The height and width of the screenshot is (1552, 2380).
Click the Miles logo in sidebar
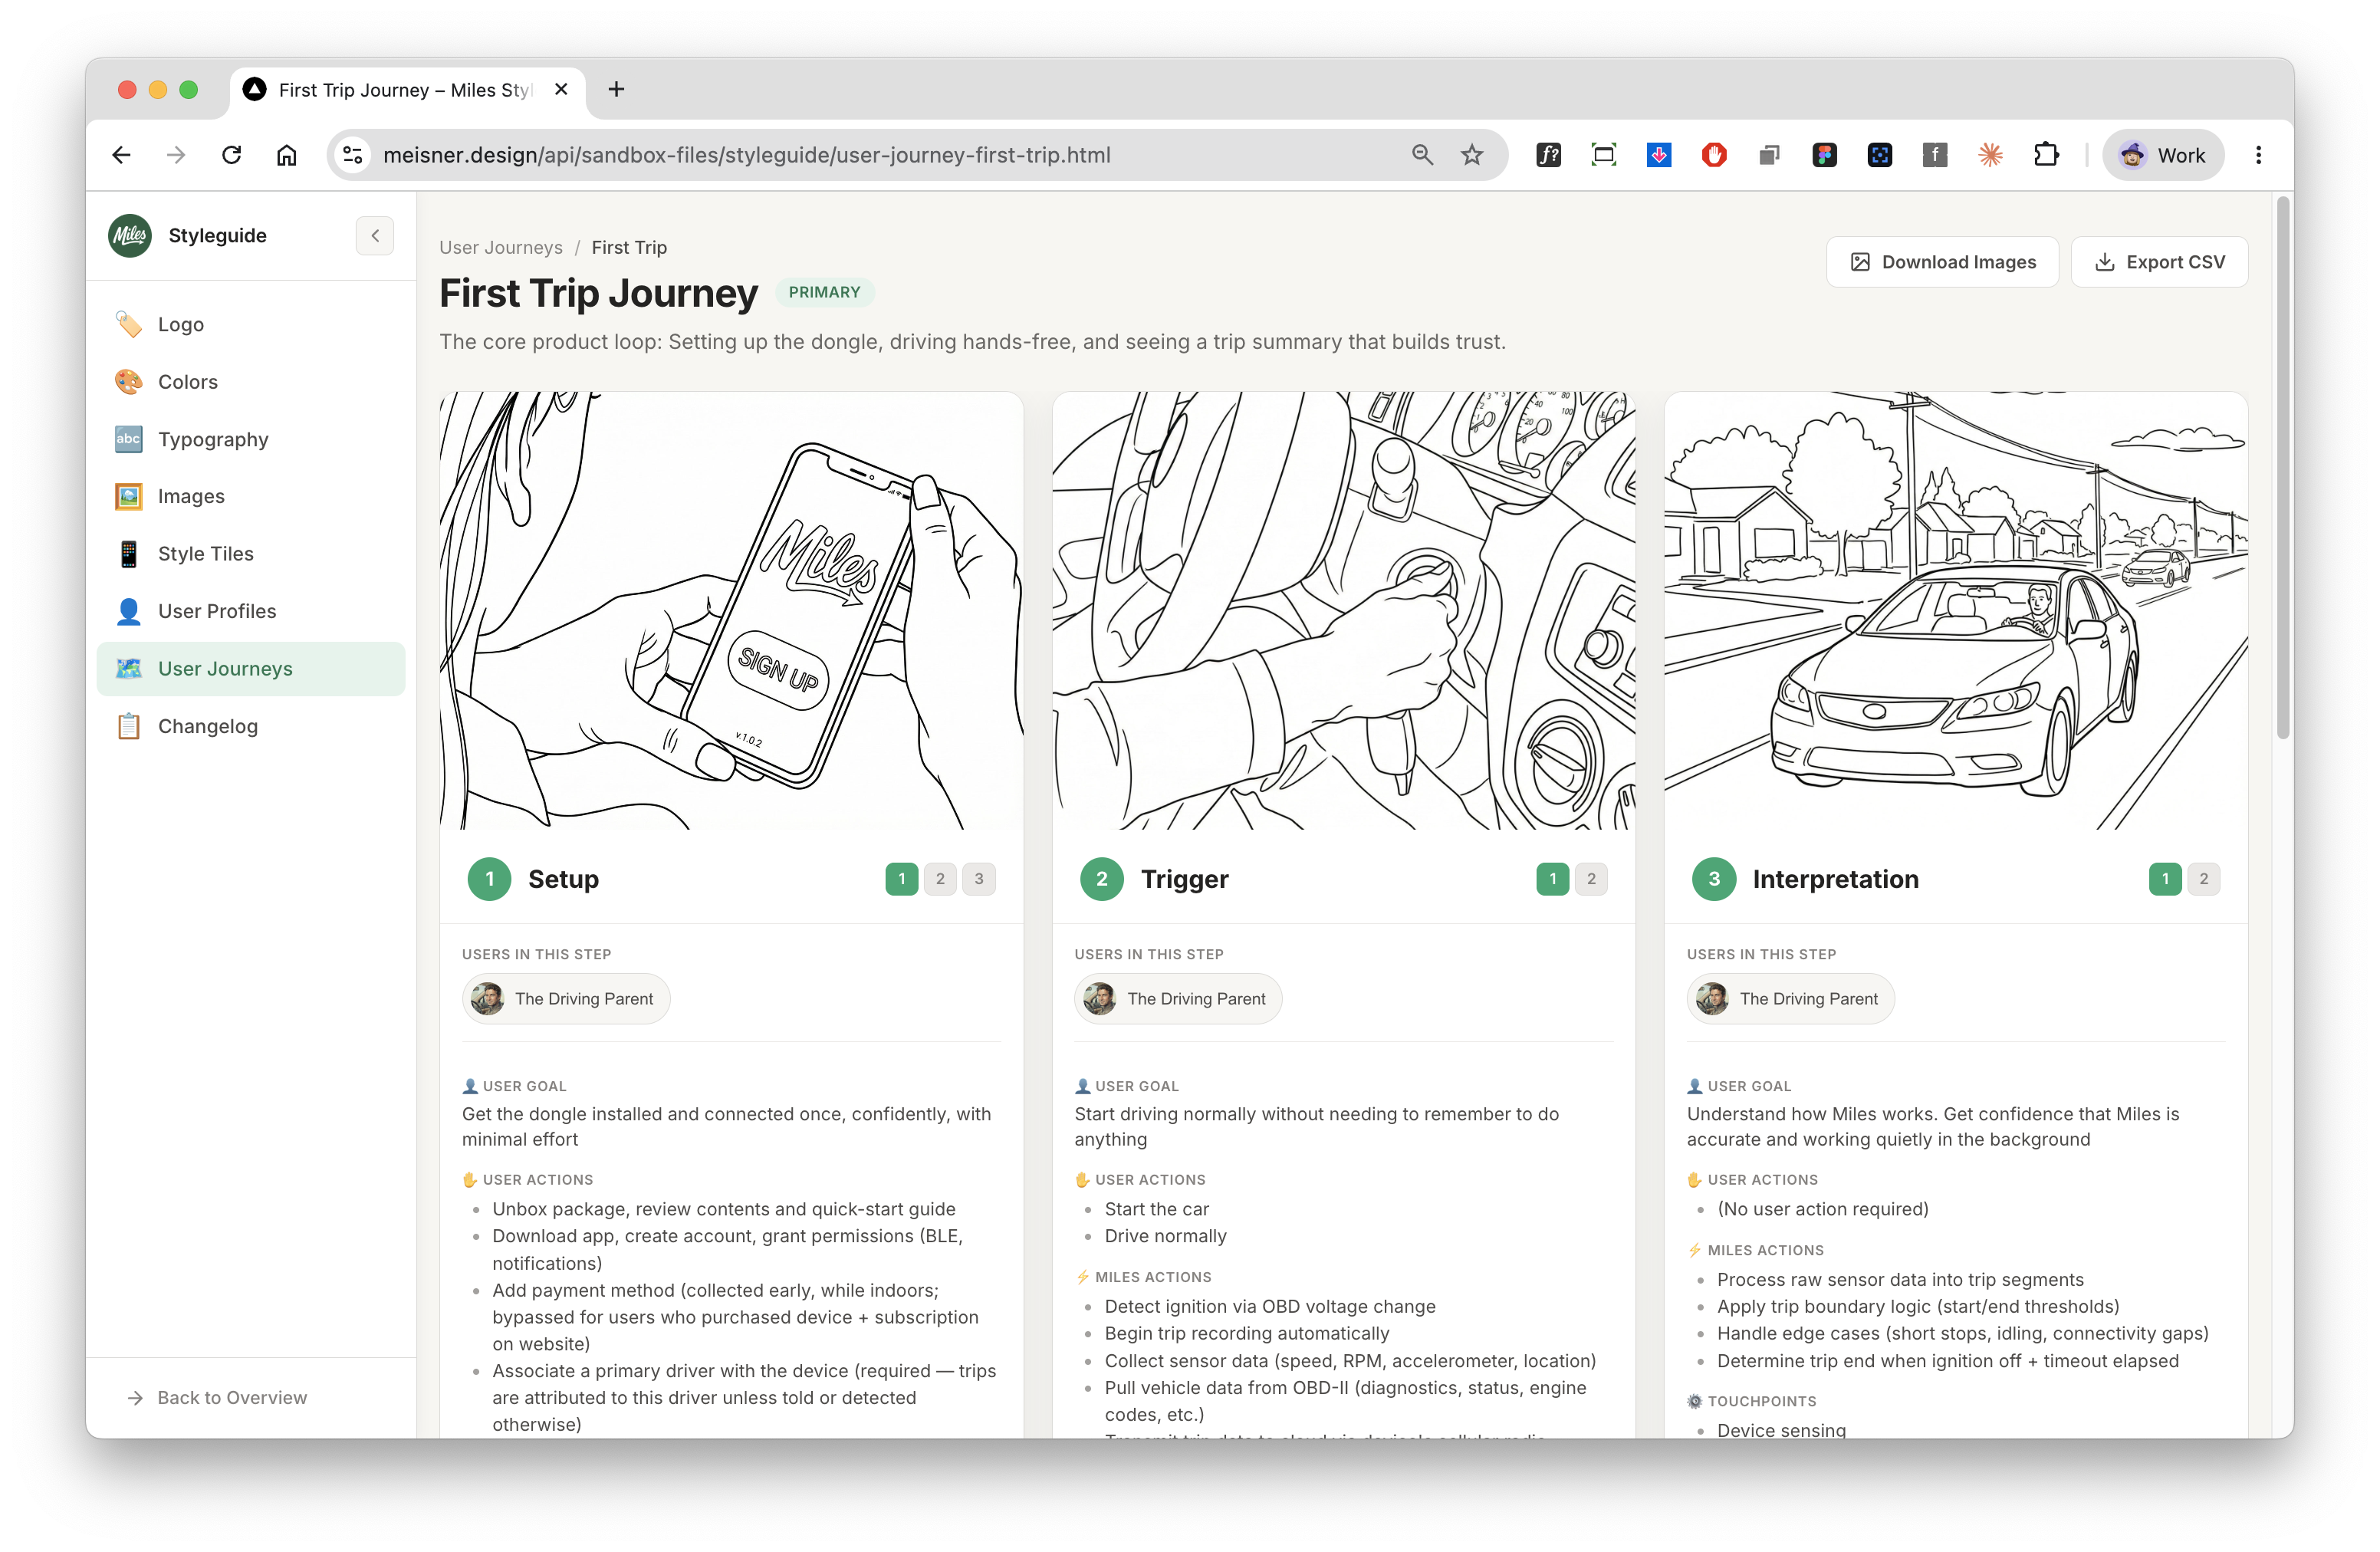(130, 236)
